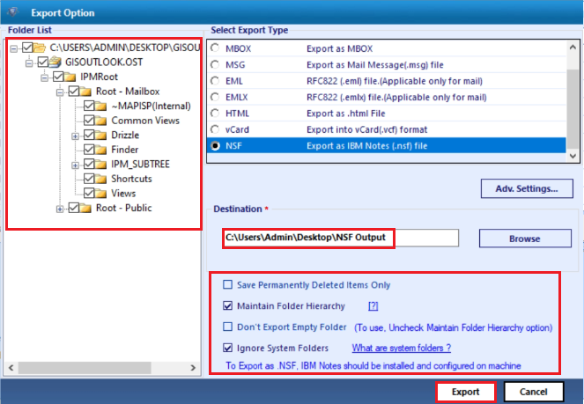
Task: Click export type list scroll up arrow
Action: tap(573, 47)
